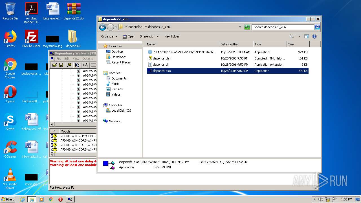361x203 pixels.
Task: Select API-MS-WIN-APPMODEL module row in Dependency Walker
Action: [x=73, y=136]
